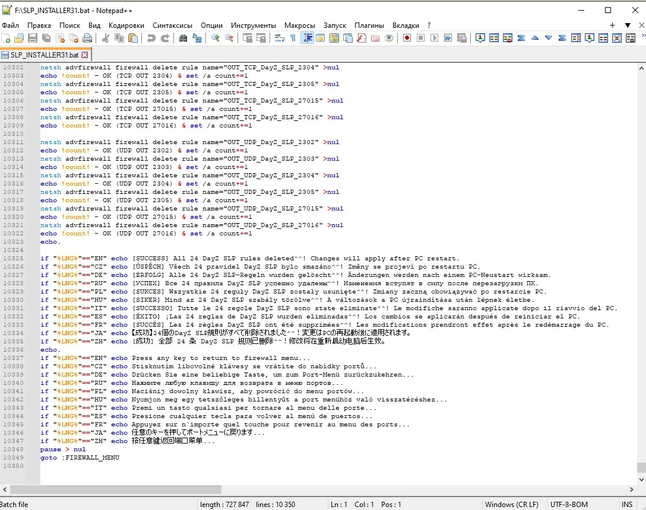Undo the last action via toolbar
This screenshot has height=510, width=646.
tap(151, 39)
